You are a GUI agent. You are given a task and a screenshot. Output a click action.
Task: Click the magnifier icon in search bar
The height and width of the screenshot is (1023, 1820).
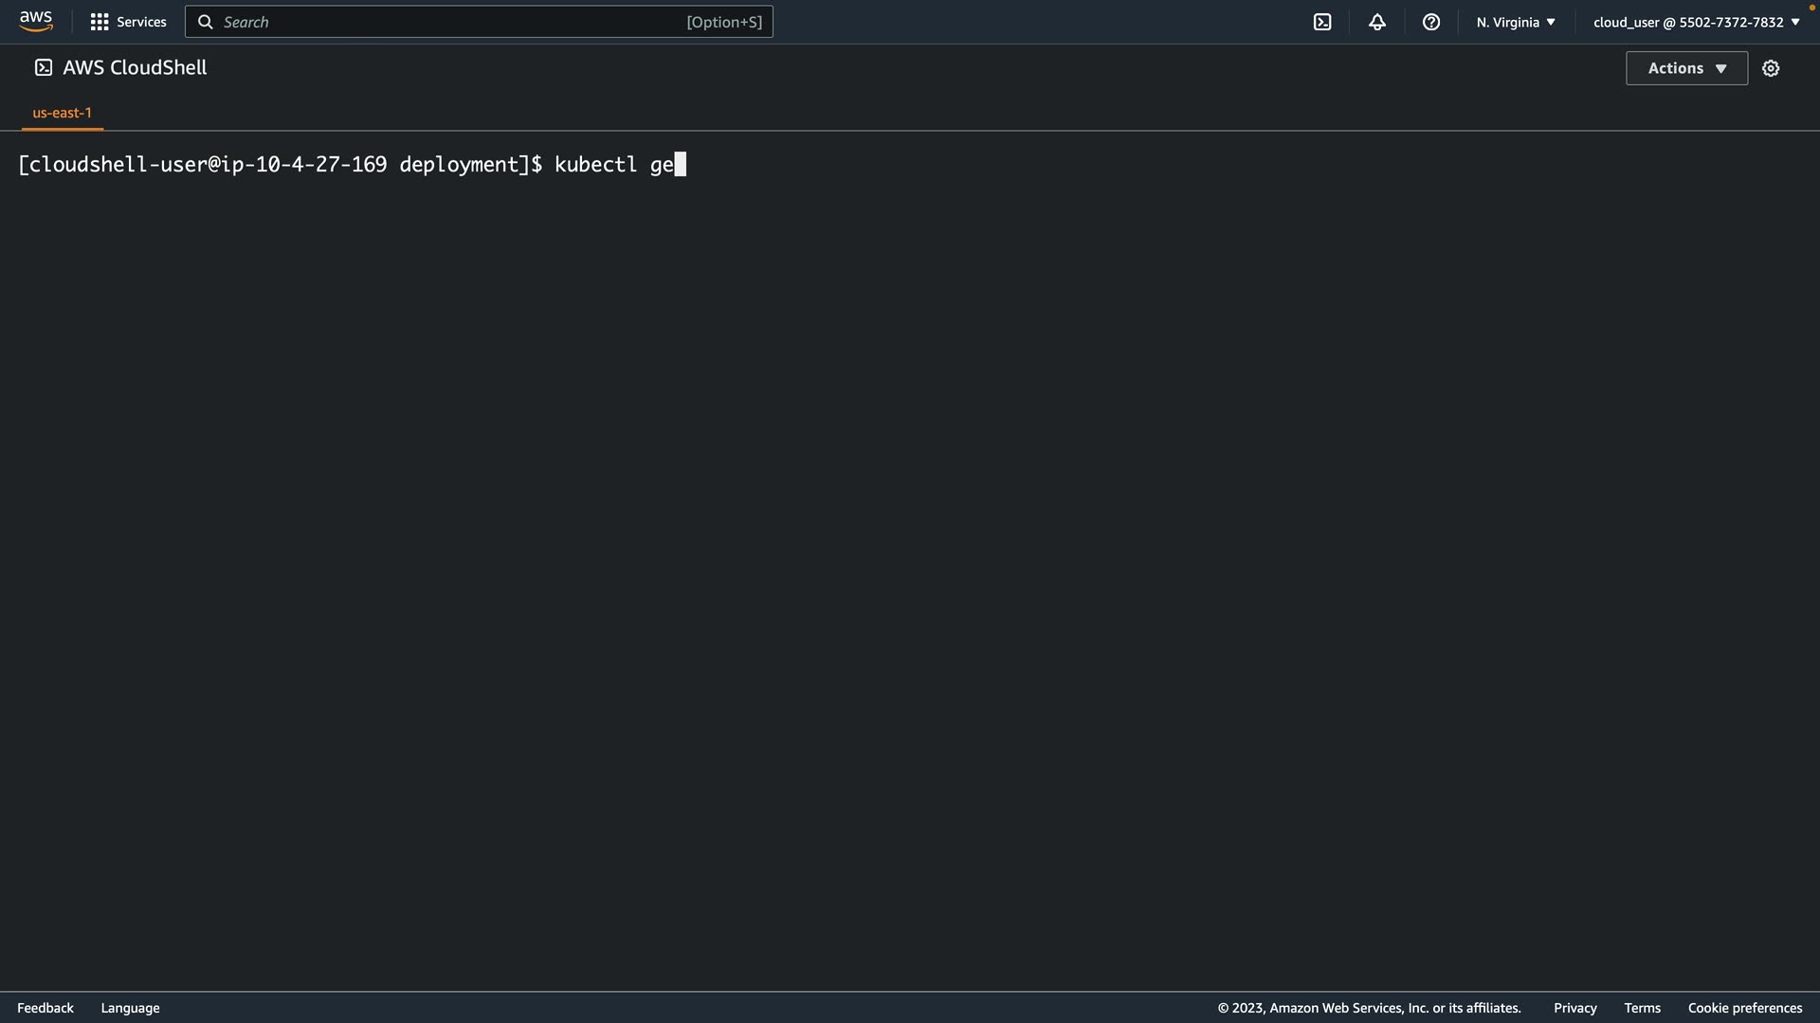205,22
